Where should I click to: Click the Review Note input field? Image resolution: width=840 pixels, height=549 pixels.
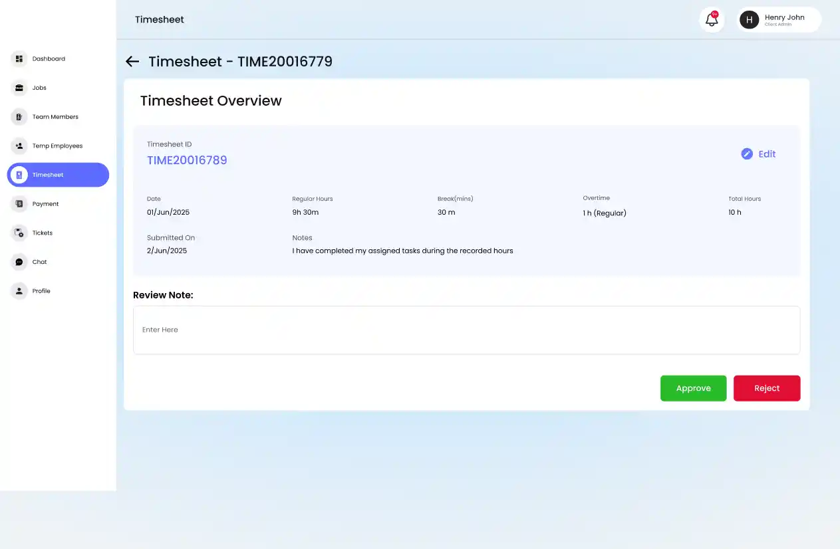click(x=466, y=329)
